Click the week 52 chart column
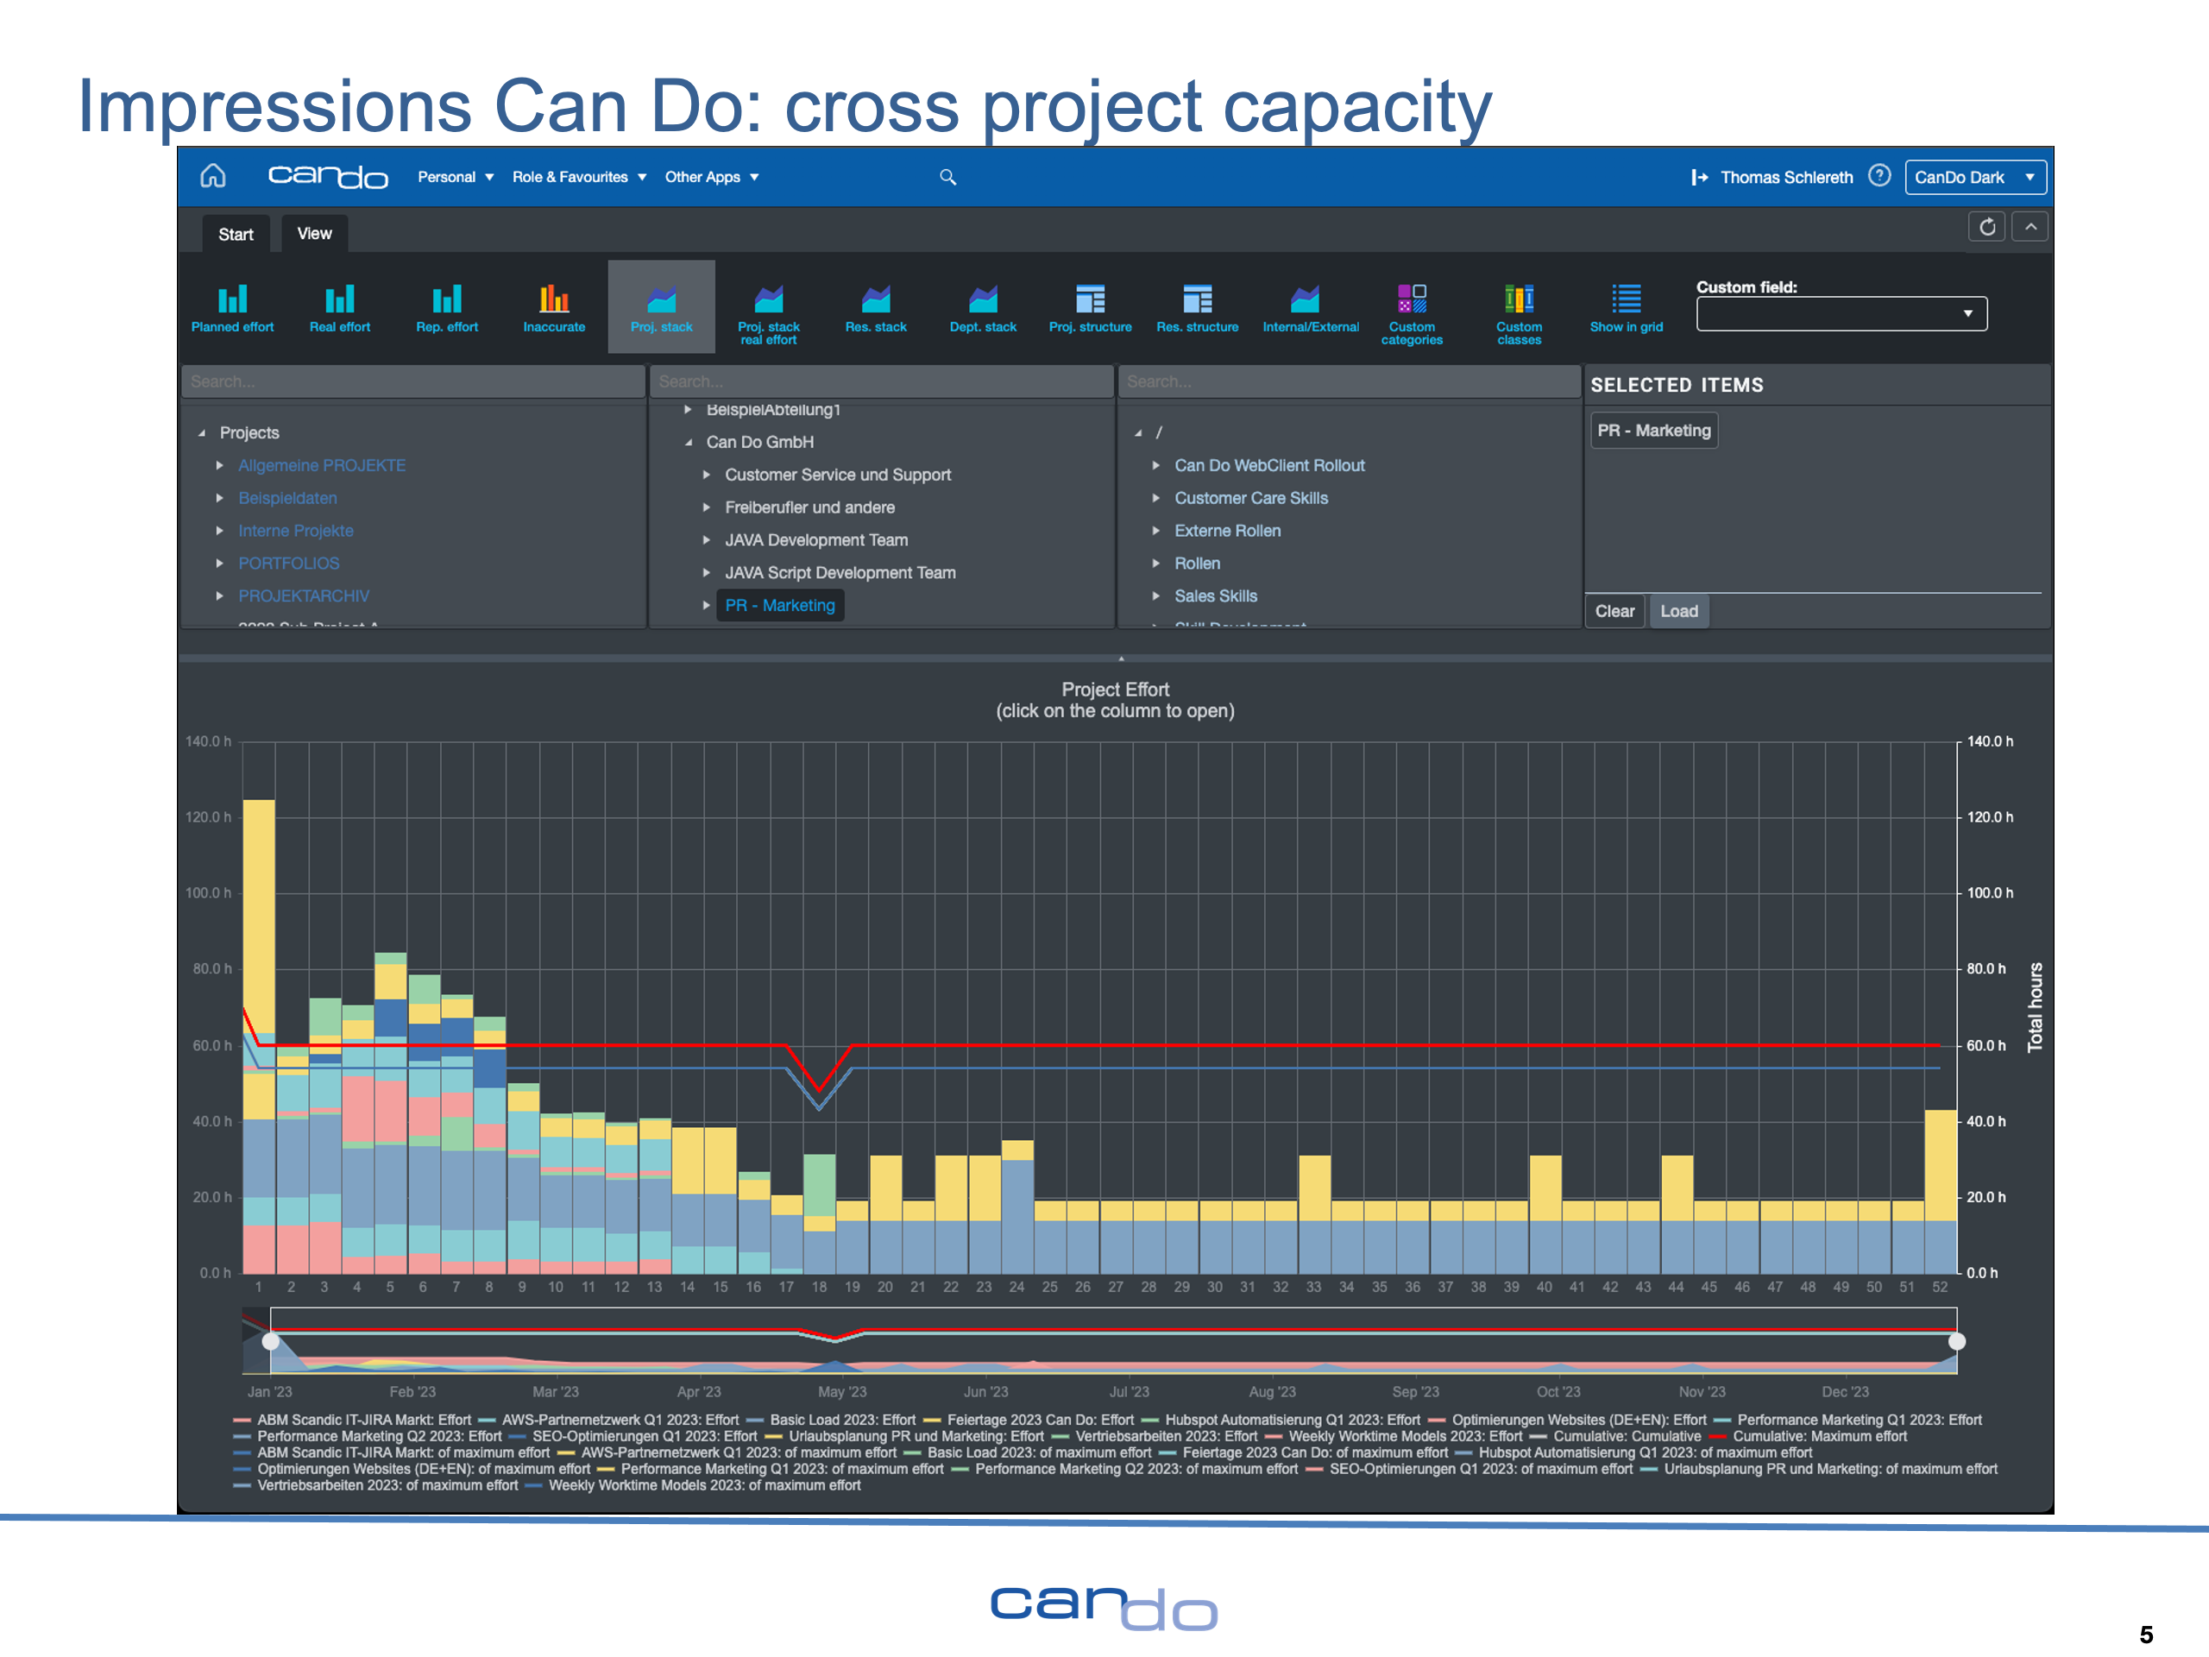 pos(1940,1191)
